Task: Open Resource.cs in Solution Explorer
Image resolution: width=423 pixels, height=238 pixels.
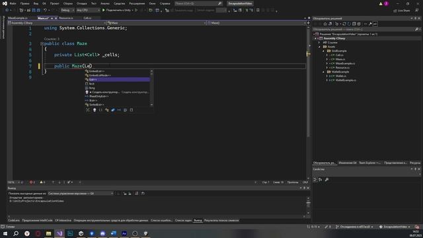Action: (x=342, y=67)
